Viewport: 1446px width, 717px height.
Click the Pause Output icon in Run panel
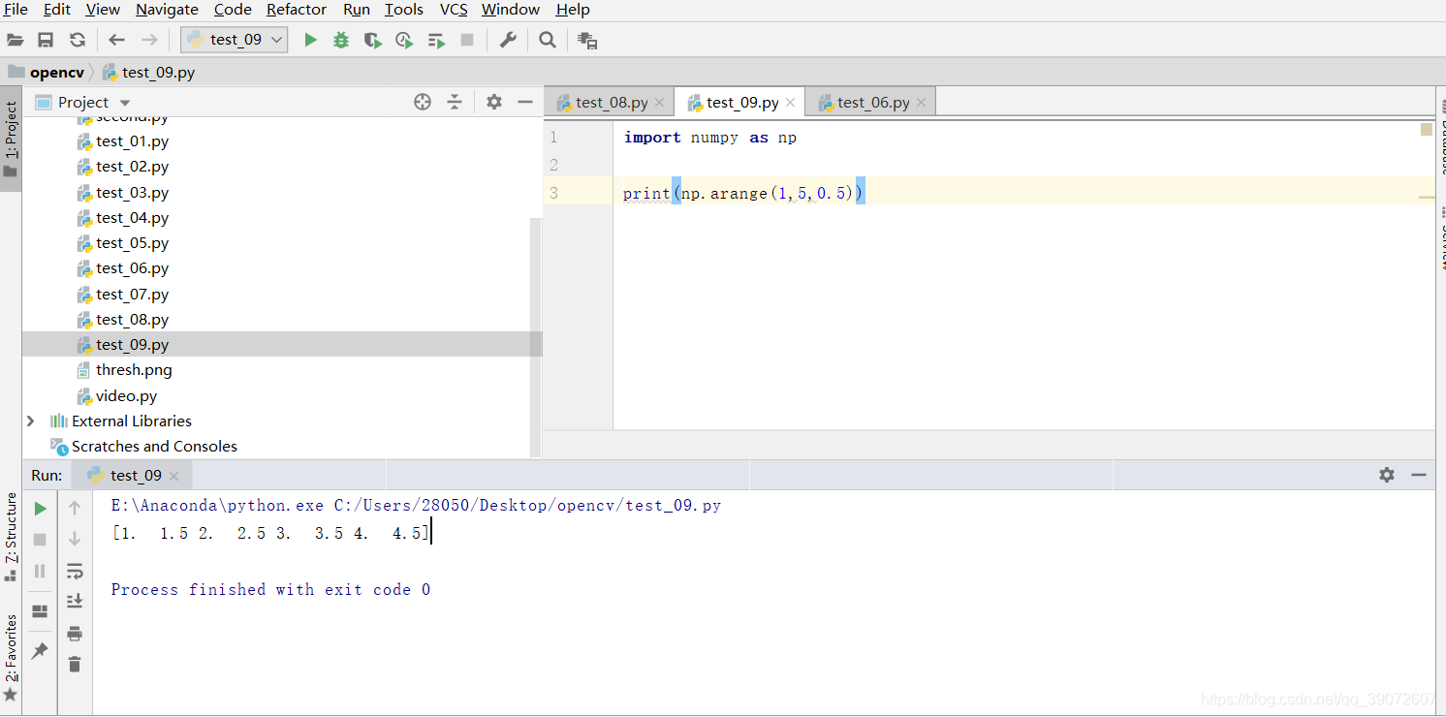pos(40,572)
